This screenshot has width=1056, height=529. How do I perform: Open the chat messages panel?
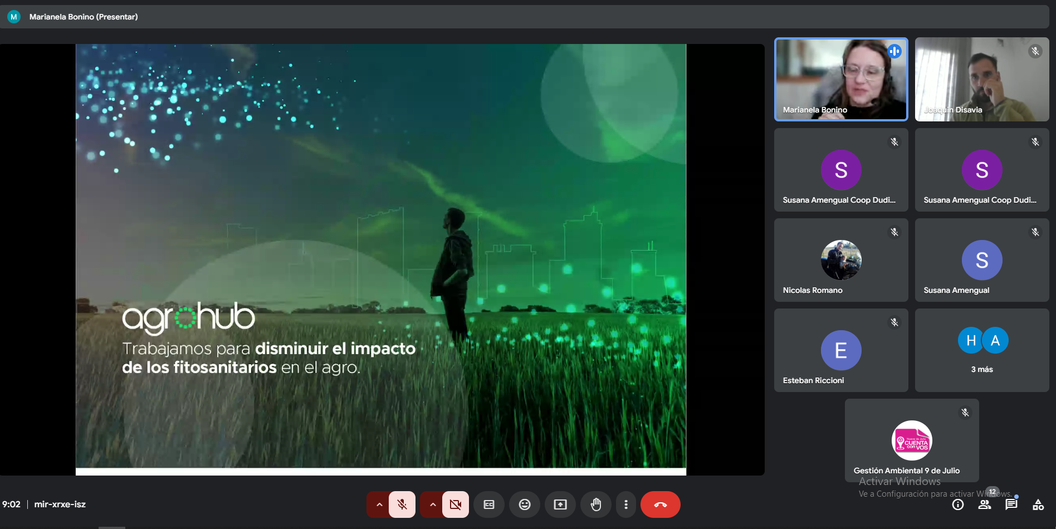[1011, 504]
